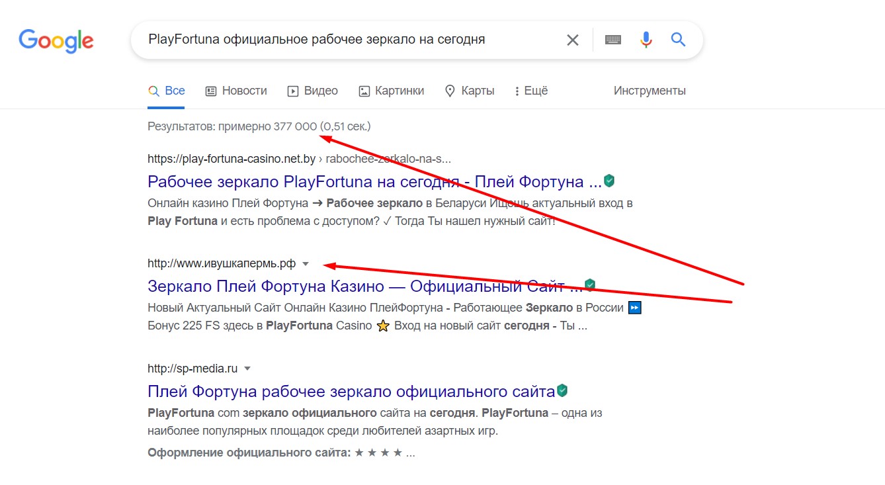Click green shield icon beside third result title
The height and width of the screenshot is (485, 885).
coord(562,390)
